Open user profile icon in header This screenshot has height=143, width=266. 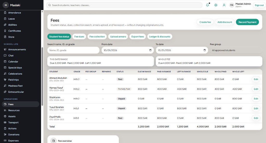click(224, 5)
